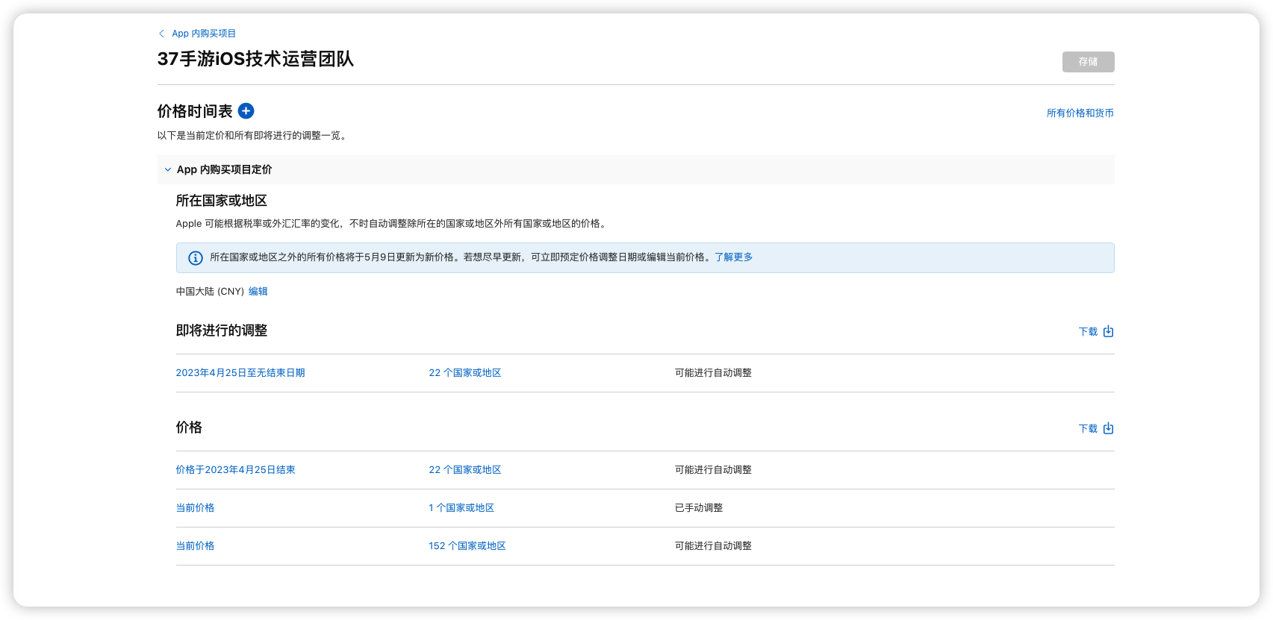Open 22 个国家或地区 in upcoming adjustments
Image resolution: width=1273 pixels, height=620 pixels.
(x=464, y=373)
